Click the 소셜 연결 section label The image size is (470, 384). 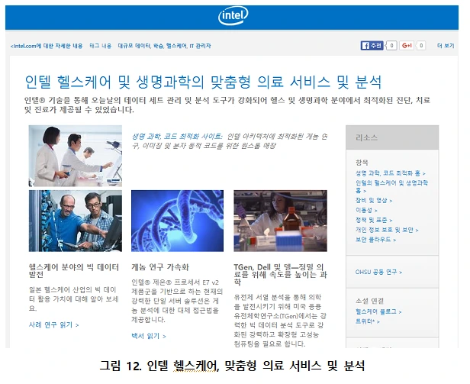pyautogui.click(x=369, y=301)
